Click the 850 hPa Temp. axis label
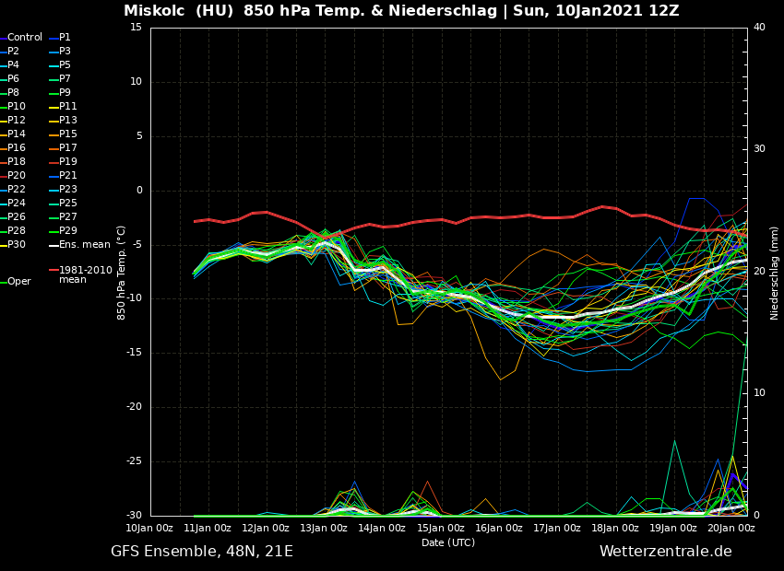This screenshot has height=571, width=784. (x=122, y=273)
